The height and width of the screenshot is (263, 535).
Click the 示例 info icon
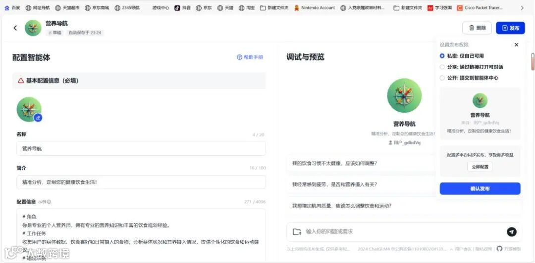(x=49, y=202)
